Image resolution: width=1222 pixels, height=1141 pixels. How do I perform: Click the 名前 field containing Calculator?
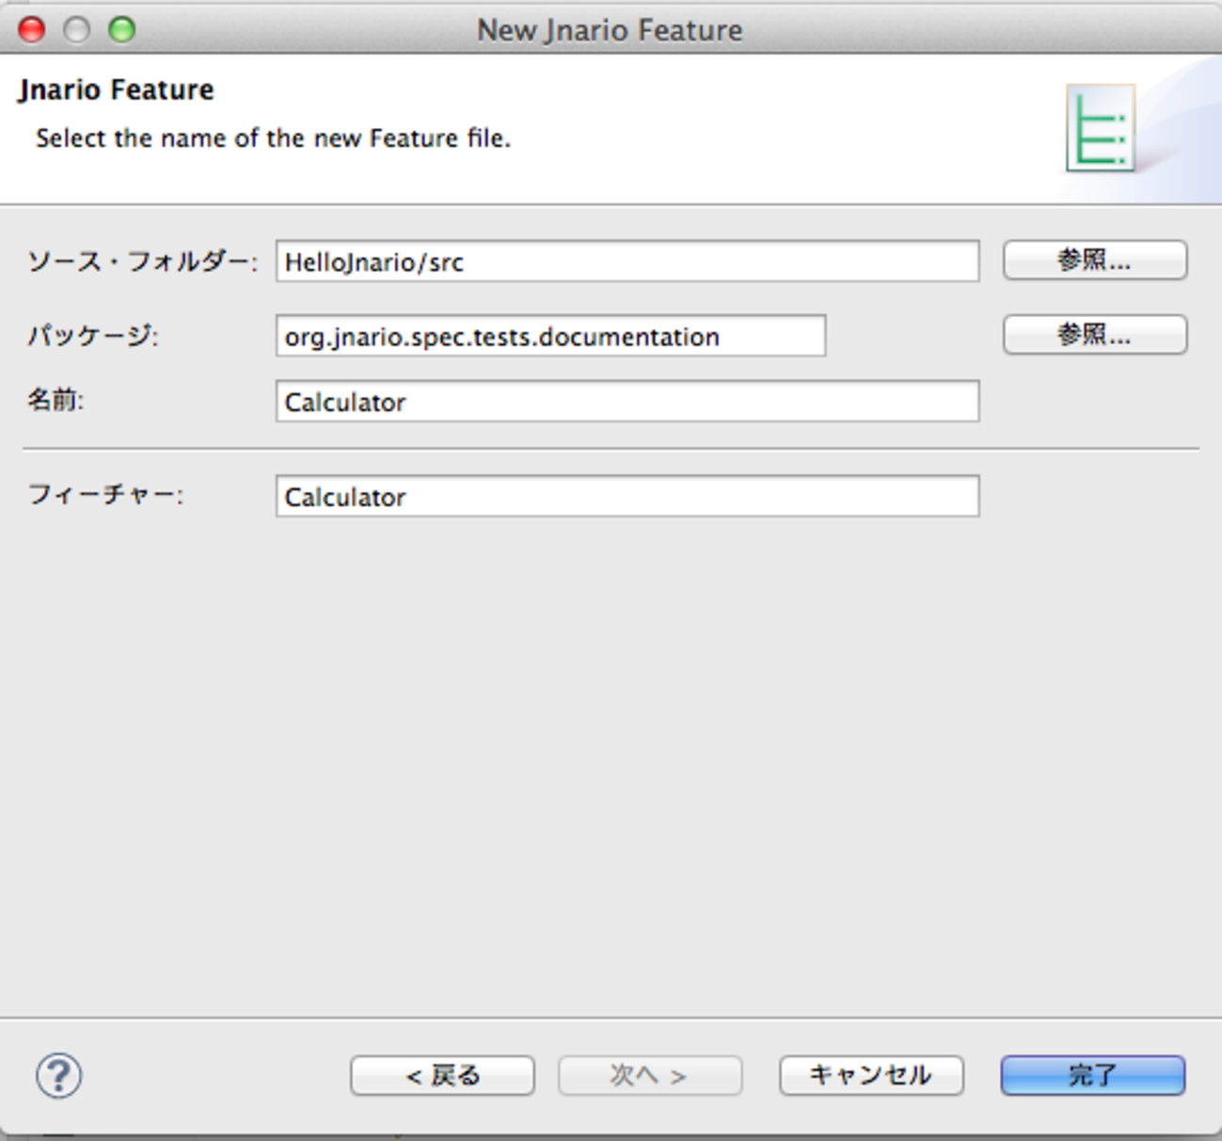pyautogui.click(x=627, y=402)
